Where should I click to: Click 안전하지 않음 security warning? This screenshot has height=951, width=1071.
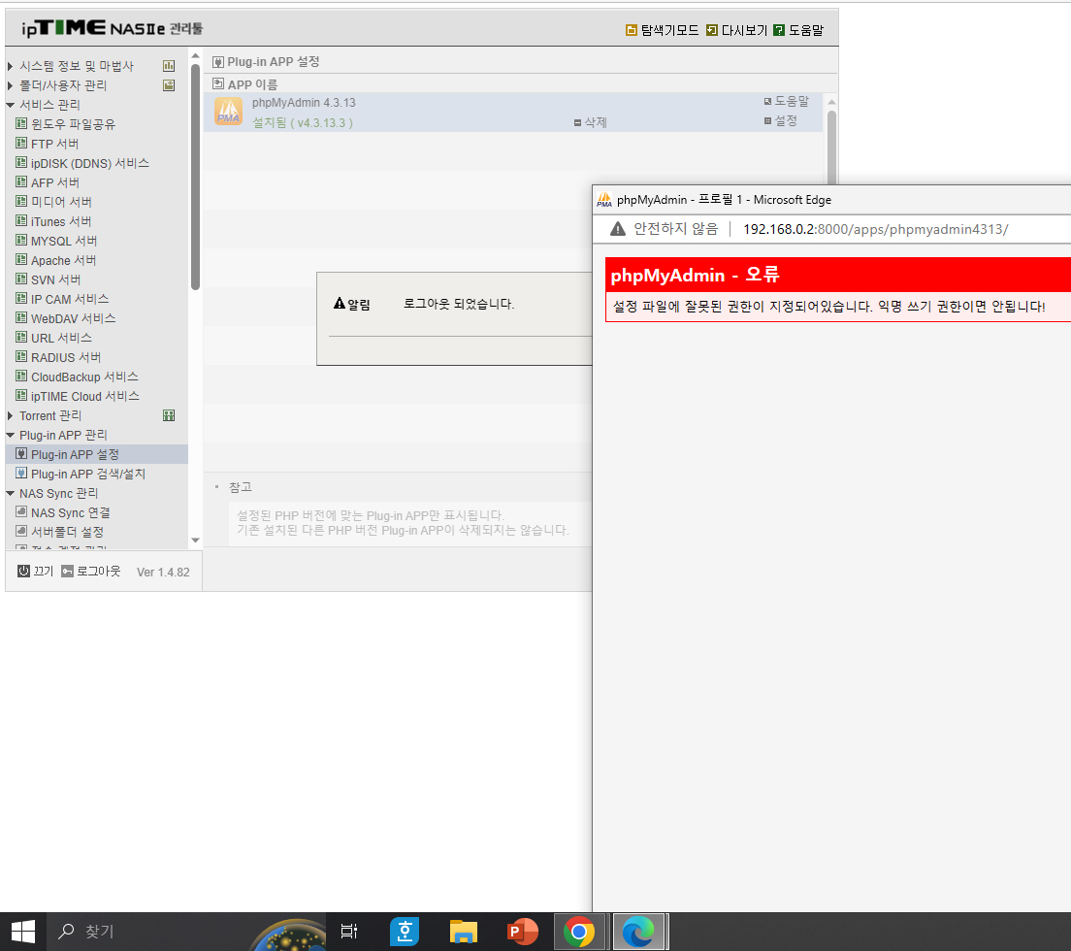tap(664, 229)
